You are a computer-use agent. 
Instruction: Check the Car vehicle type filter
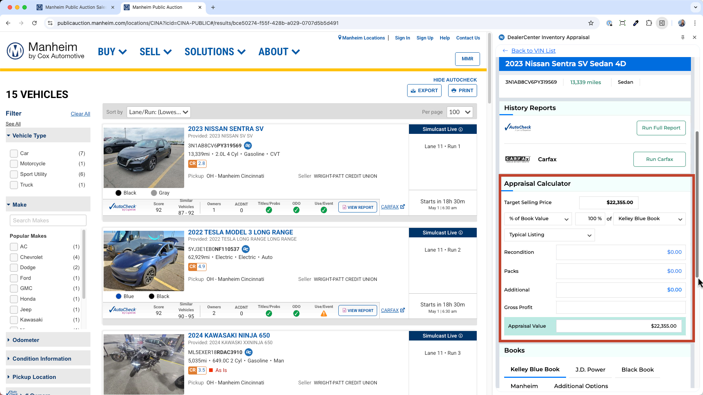click(14, 154)
